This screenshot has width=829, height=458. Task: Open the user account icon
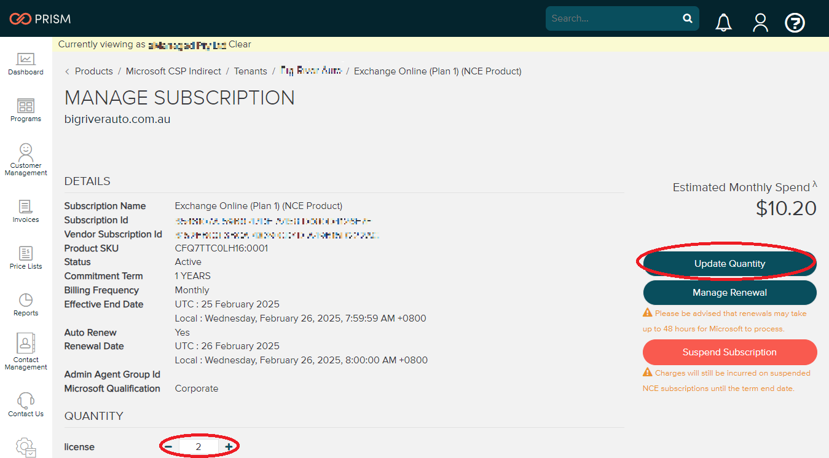761,23
